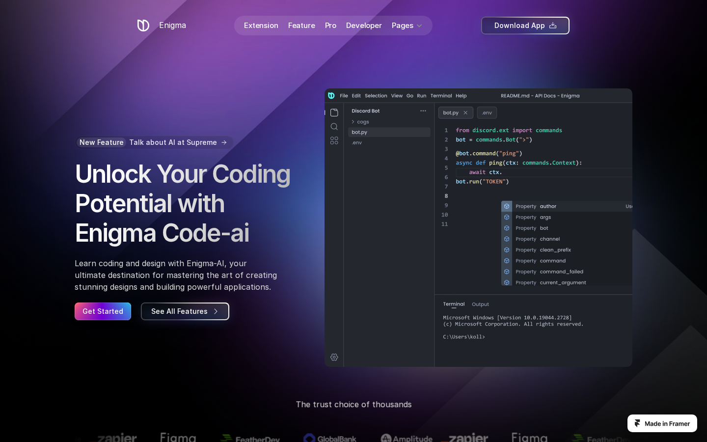Click the file explorer icon in editor sidebar

(334, 112)
